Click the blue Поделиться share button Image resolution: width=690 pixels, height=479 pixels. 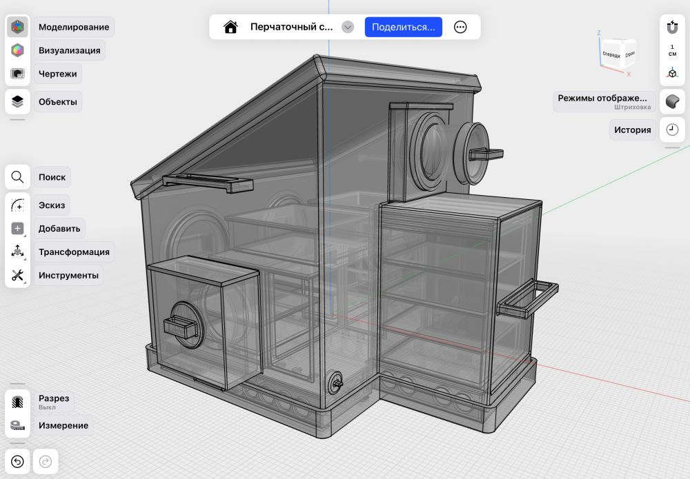[403, 28]
